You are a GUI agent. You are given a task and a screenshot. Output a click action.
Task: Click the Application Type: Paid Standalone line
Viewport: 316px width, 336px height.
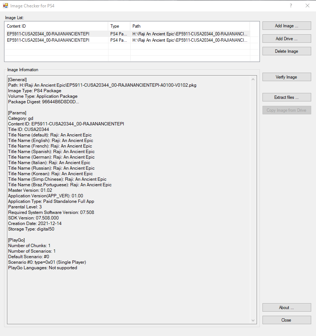[51, 201]
